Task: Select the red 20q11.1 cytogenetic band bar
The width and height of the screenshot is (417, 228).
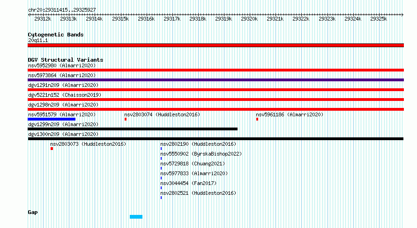Action: (216, 45)
